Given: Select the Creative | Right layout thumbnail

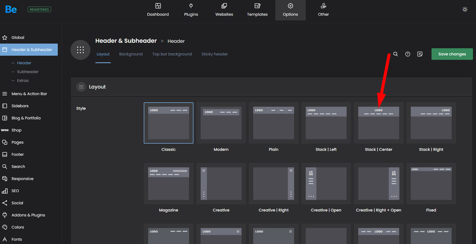Looking at the screenshot, I should (273, 184).
